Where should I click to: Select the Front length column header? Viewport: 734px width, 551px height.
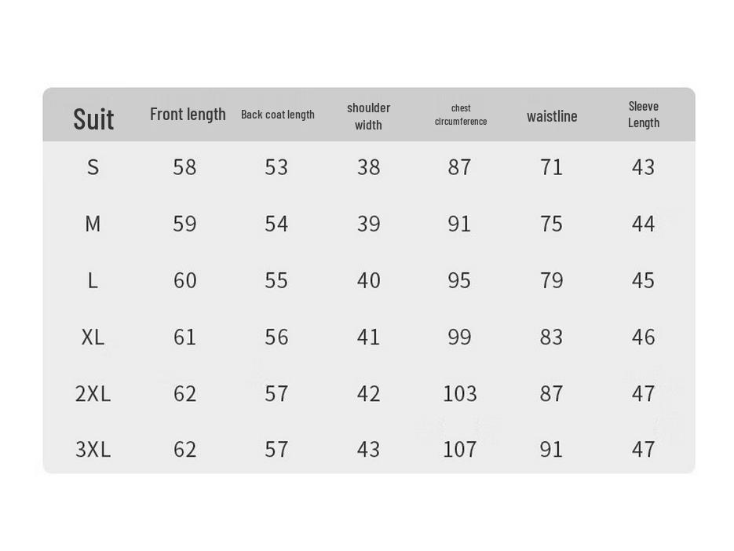tap(188, 115)
